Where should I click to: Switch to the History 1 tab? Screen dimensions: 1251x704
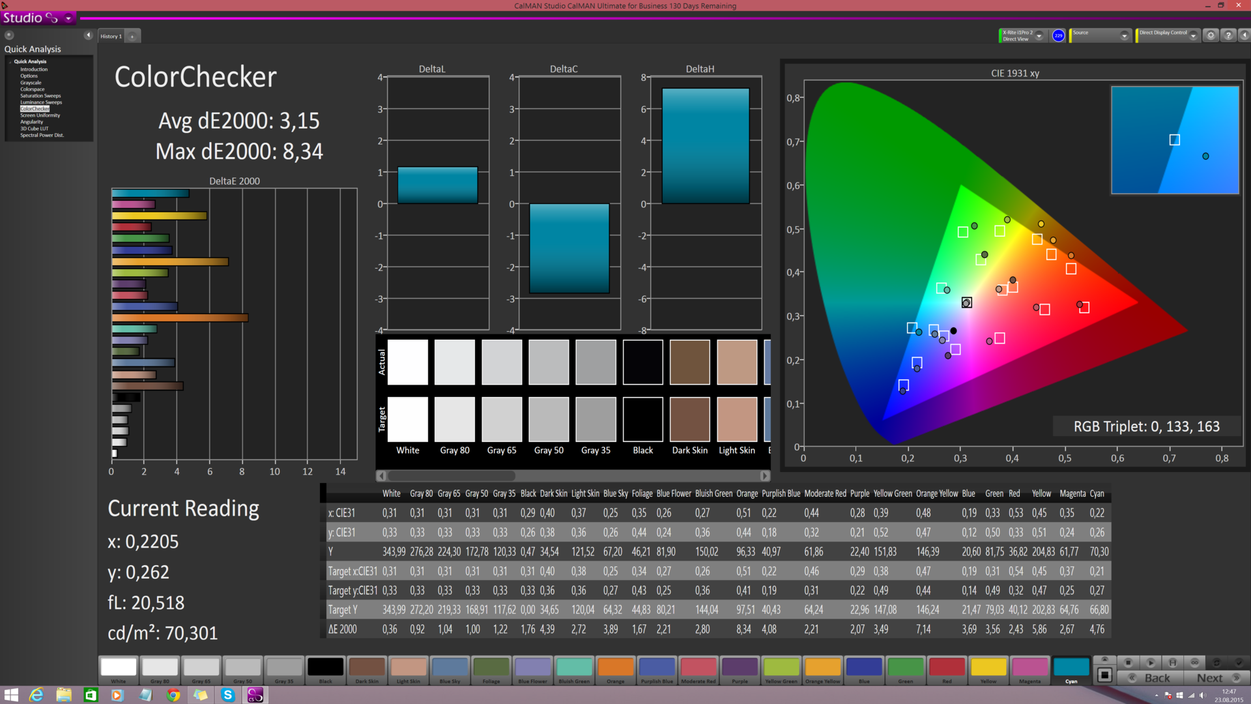tap(111, 37)
